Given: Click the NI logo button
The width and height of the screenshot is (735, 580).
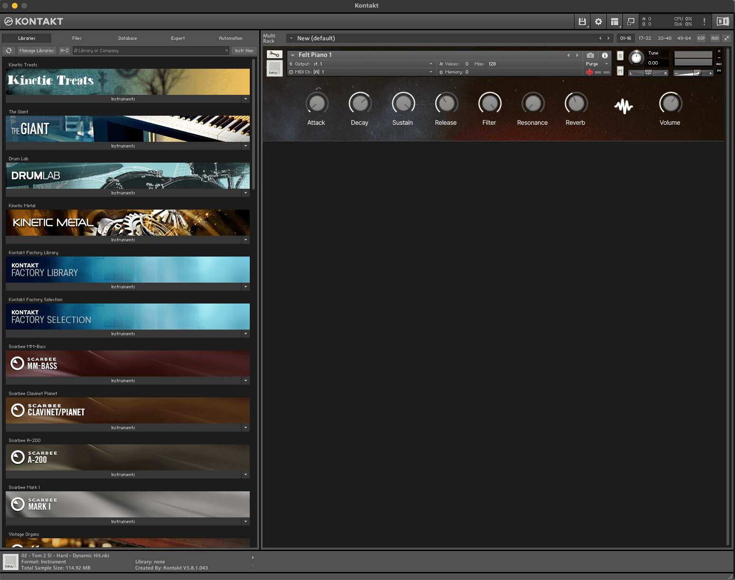Looking at the screenshot, I should pyautogui.click(x=723, y=21).
